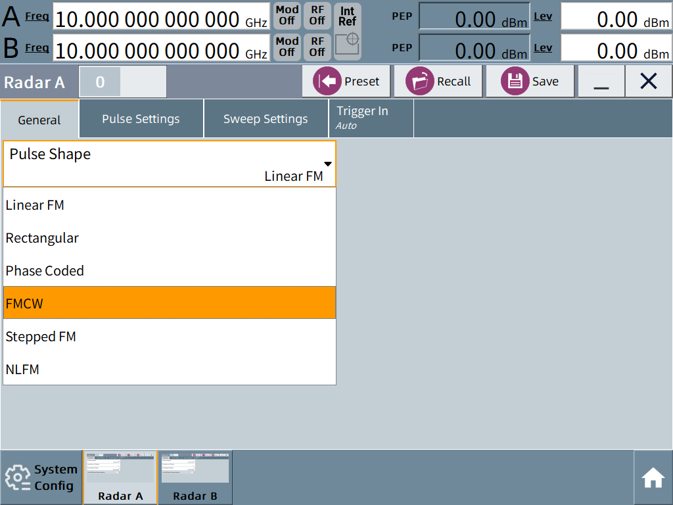Toggle Mod Off for channel A
673x505 pixels.
point(287,16)
